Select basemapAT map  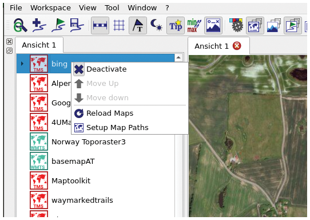click(x=96, y=161)
